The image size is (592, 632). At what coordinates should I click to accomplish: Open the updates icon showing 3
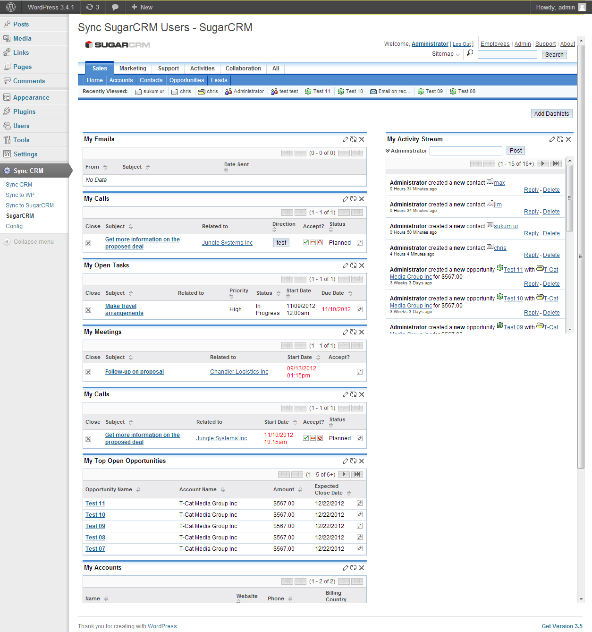point(93,7)
